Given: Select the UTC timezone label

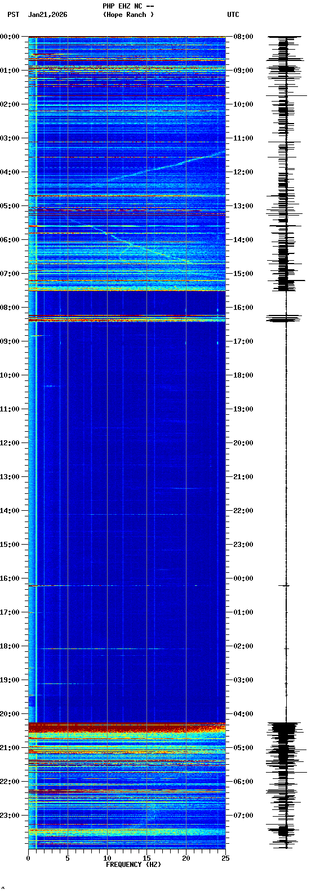Looking at the screenshot, I should tap(233, 15).
